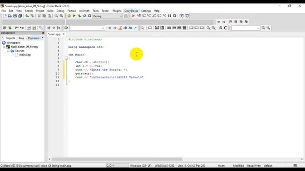The height and width of the screenshot is (171, 305).
Task: Collapse the Sources folder expander
Action: (x=8, y=51)
